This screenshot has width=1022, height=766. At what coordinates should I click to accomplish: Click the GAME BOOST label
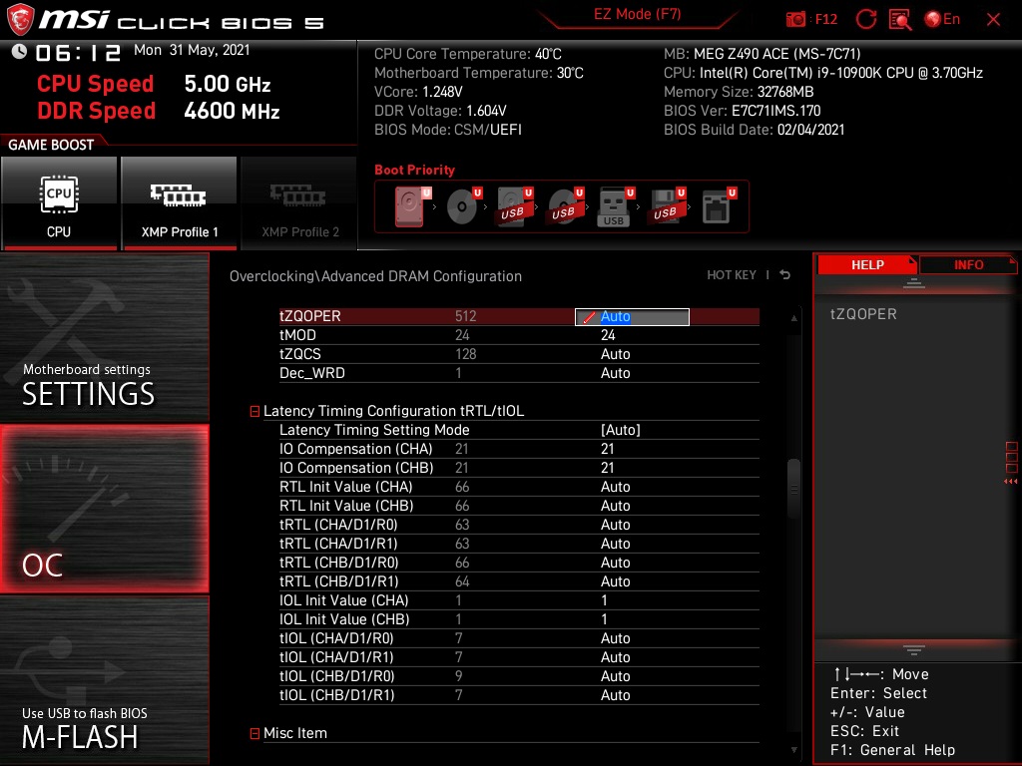(x=51, y=145)
